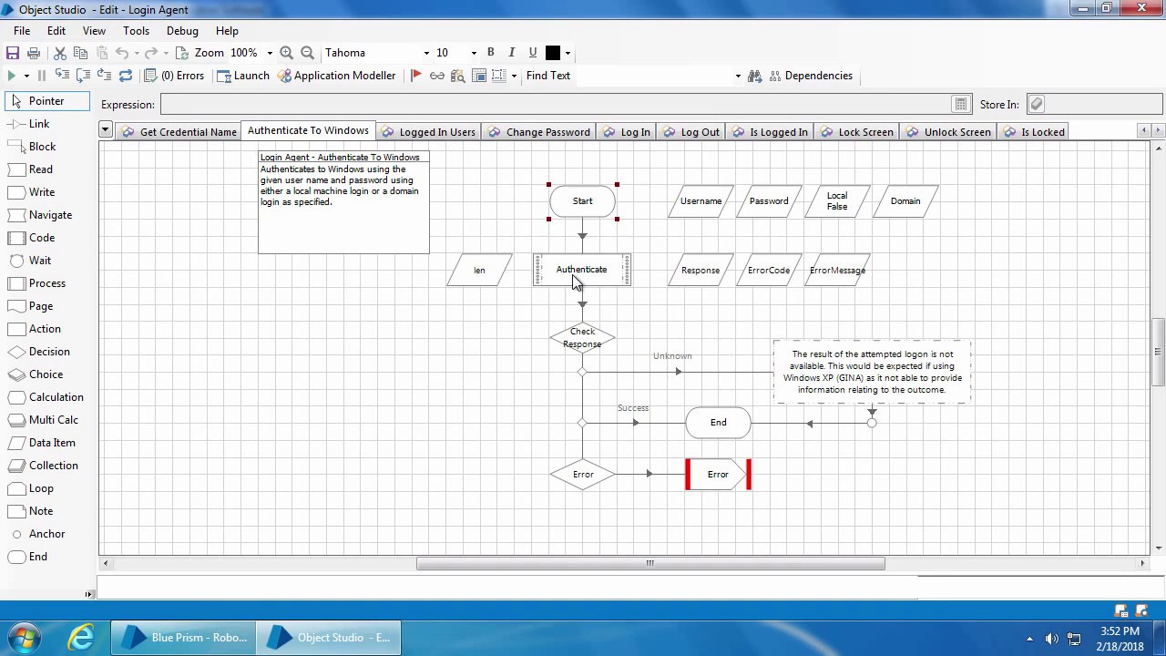Screen dimensions: 1166x656
Task: Toggle italic text formatting
Action: click(x=511, y=53)
